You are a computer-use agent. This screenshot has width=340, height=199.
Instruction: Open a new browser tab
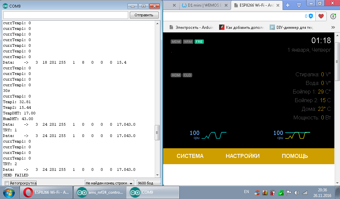click(x=288, y=5)
